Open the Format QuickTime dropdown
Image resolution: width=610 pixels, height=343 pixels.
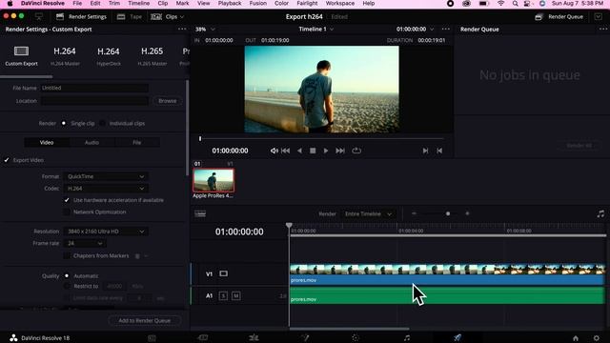106,176
